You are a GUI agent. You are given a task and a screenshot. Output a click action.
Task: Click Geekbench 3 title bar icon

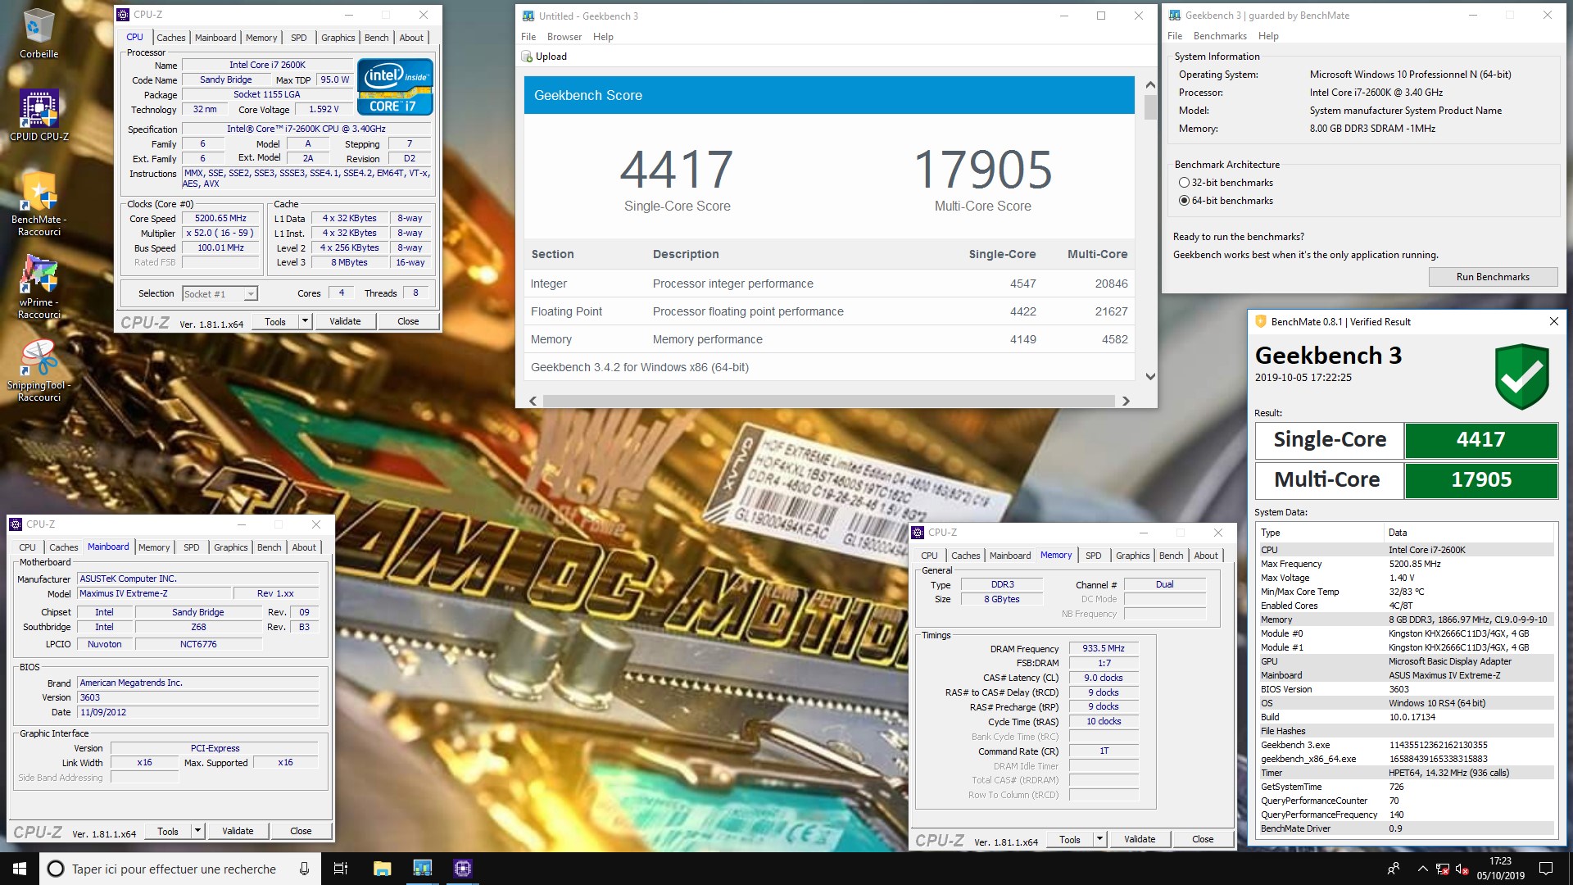(528, 16)
